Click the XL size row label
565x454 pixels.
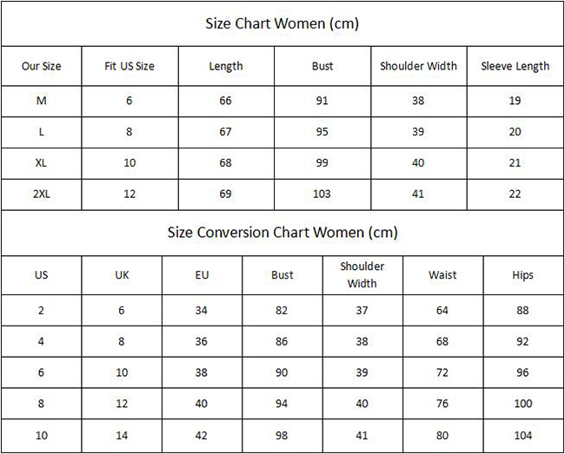point(41,163)
